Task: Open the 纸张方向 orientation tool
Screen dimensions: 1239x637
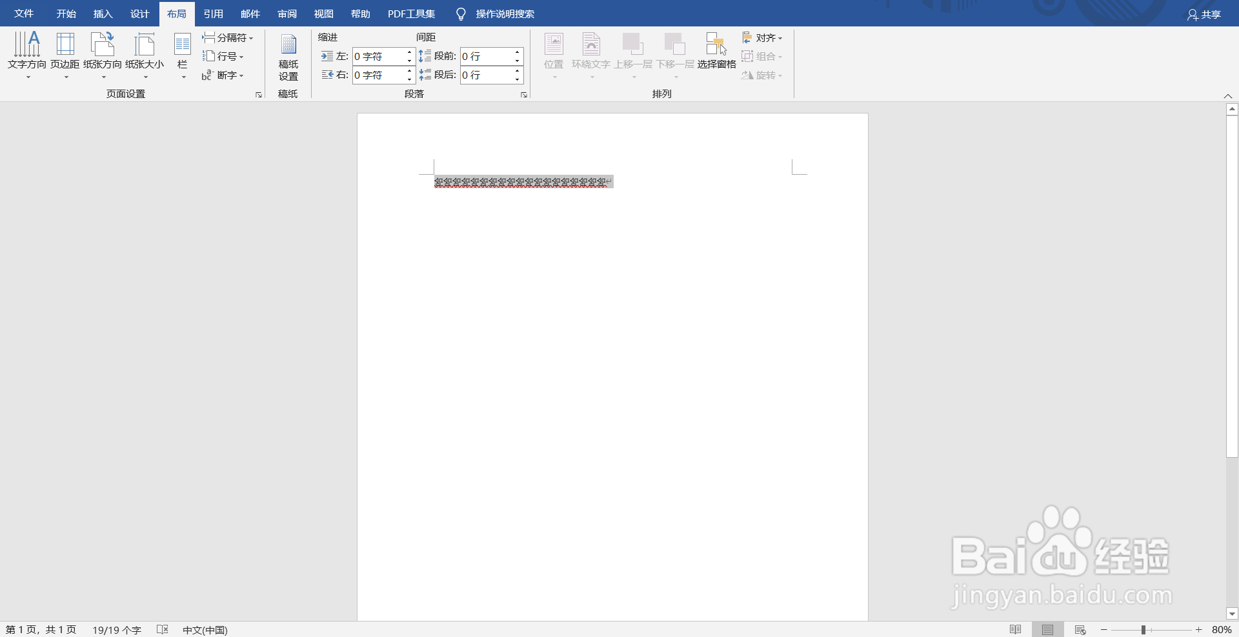Action: point(103,55)
